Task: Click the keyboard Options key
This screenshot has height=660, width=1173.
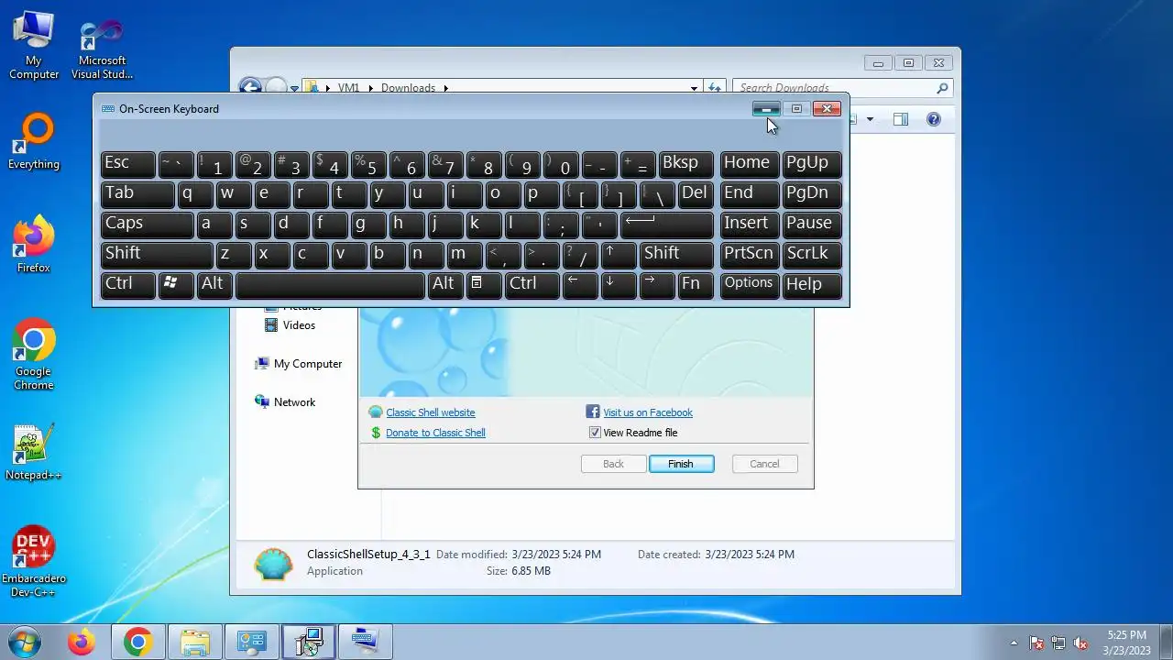Action: (x=750, y=285)
